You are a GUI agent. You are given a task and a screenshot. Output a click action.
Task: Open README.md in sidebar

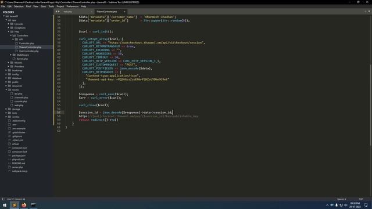tap(19, 163)
